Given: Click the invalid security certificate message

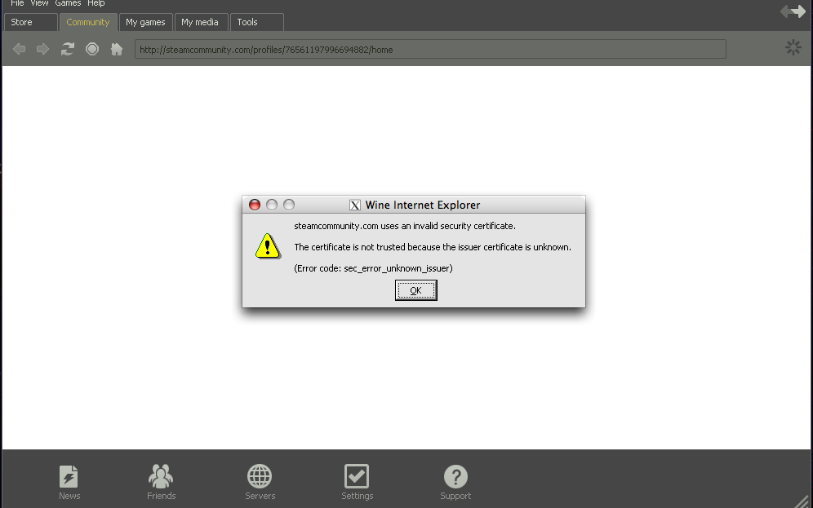Looking at the screenshot, I should coord(405,226).
